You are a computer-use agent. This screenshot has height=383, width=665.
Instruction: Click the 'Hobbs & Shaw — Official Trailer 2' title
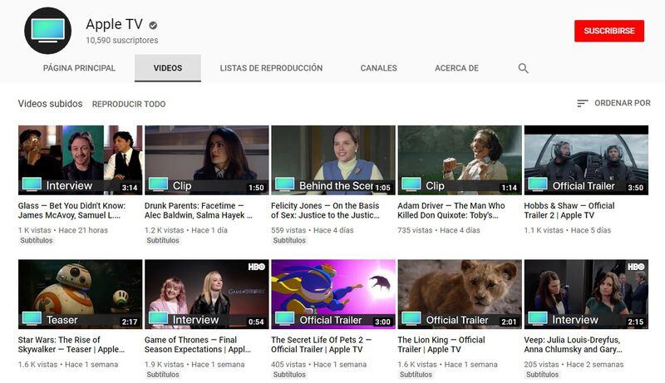coord(569,210)
